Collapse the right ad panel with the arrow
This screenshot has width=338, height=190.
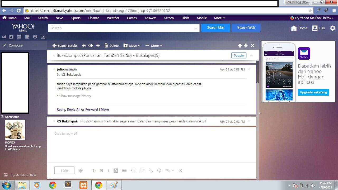[260, 113]
